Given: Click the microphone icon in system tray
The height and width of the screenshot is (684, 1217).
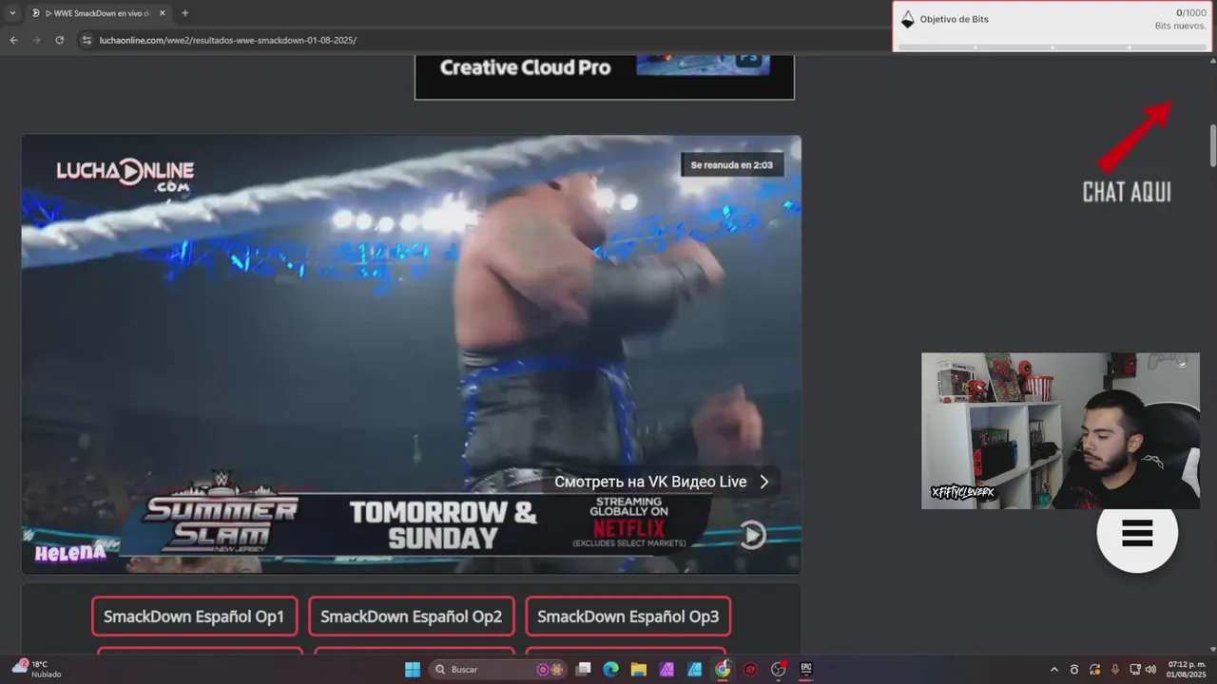Looking at the screenshot, I should (1115, 670).
